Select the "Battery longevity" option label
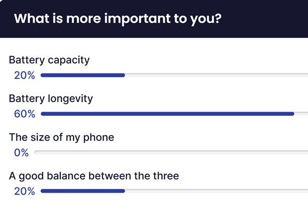 tap(51, 98)
